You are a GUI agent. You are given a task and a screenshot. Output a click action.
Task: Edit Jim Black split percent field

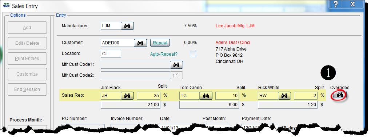coord(149,96)
